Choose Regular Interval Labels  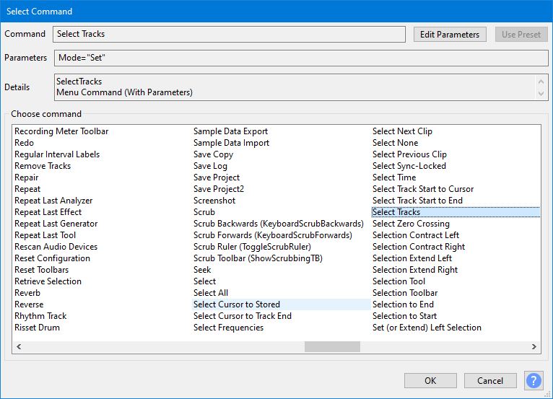click(57, 154)
